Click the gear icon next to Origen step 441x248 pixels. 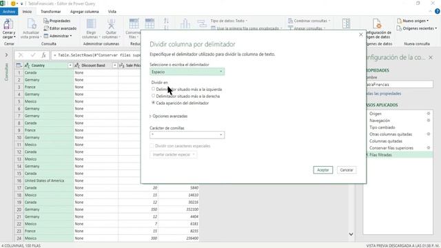[x=429, y=114]
